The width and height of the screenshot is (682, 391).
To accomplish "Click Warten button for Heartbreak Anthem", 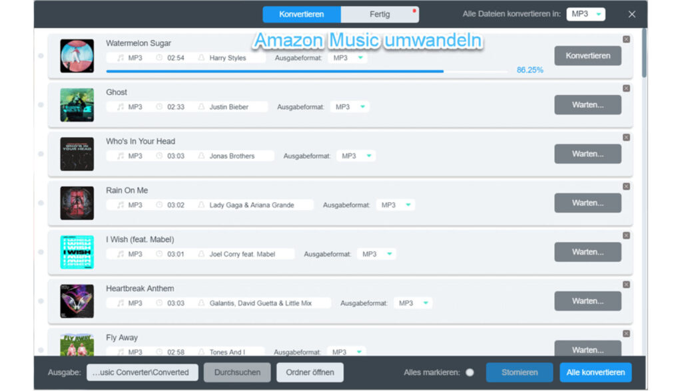I will 587,301.
